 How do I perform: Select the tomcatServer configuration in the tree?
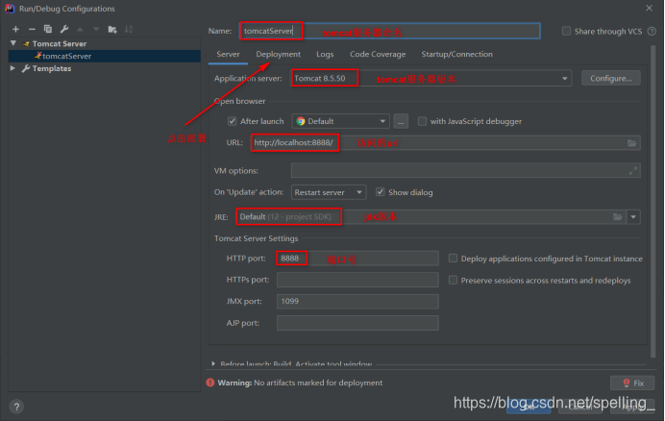coord(105,56)
